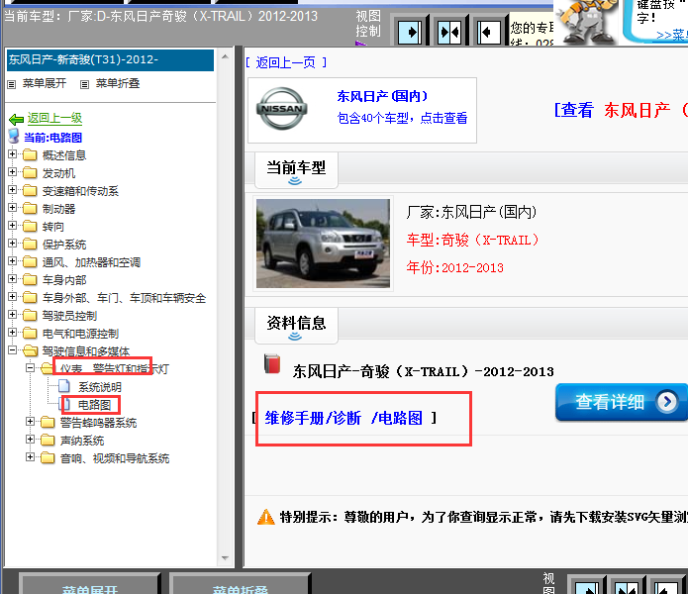Click the sidebar scrollbar down arrow
This screenshot has height=594, width=688.
coord(225,558)
